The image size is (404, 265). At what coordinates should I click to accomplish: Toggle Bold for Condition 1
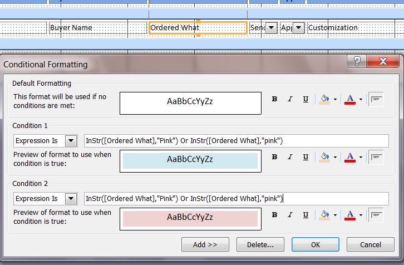(275, 157)
